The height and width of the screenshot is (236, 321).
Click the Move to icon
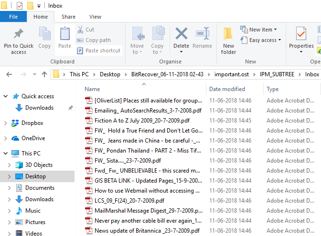pyautogui.click(x=139, y=34)
